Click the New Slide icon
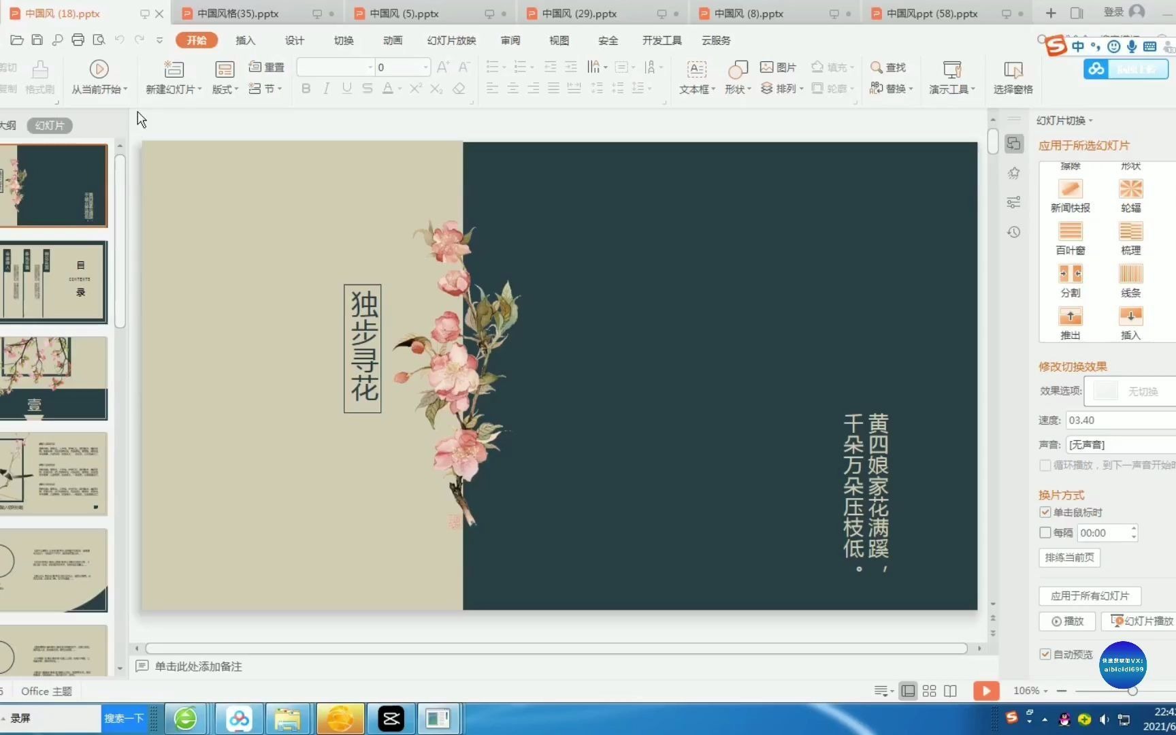The image size is (1176, 735). click(174, 69)
